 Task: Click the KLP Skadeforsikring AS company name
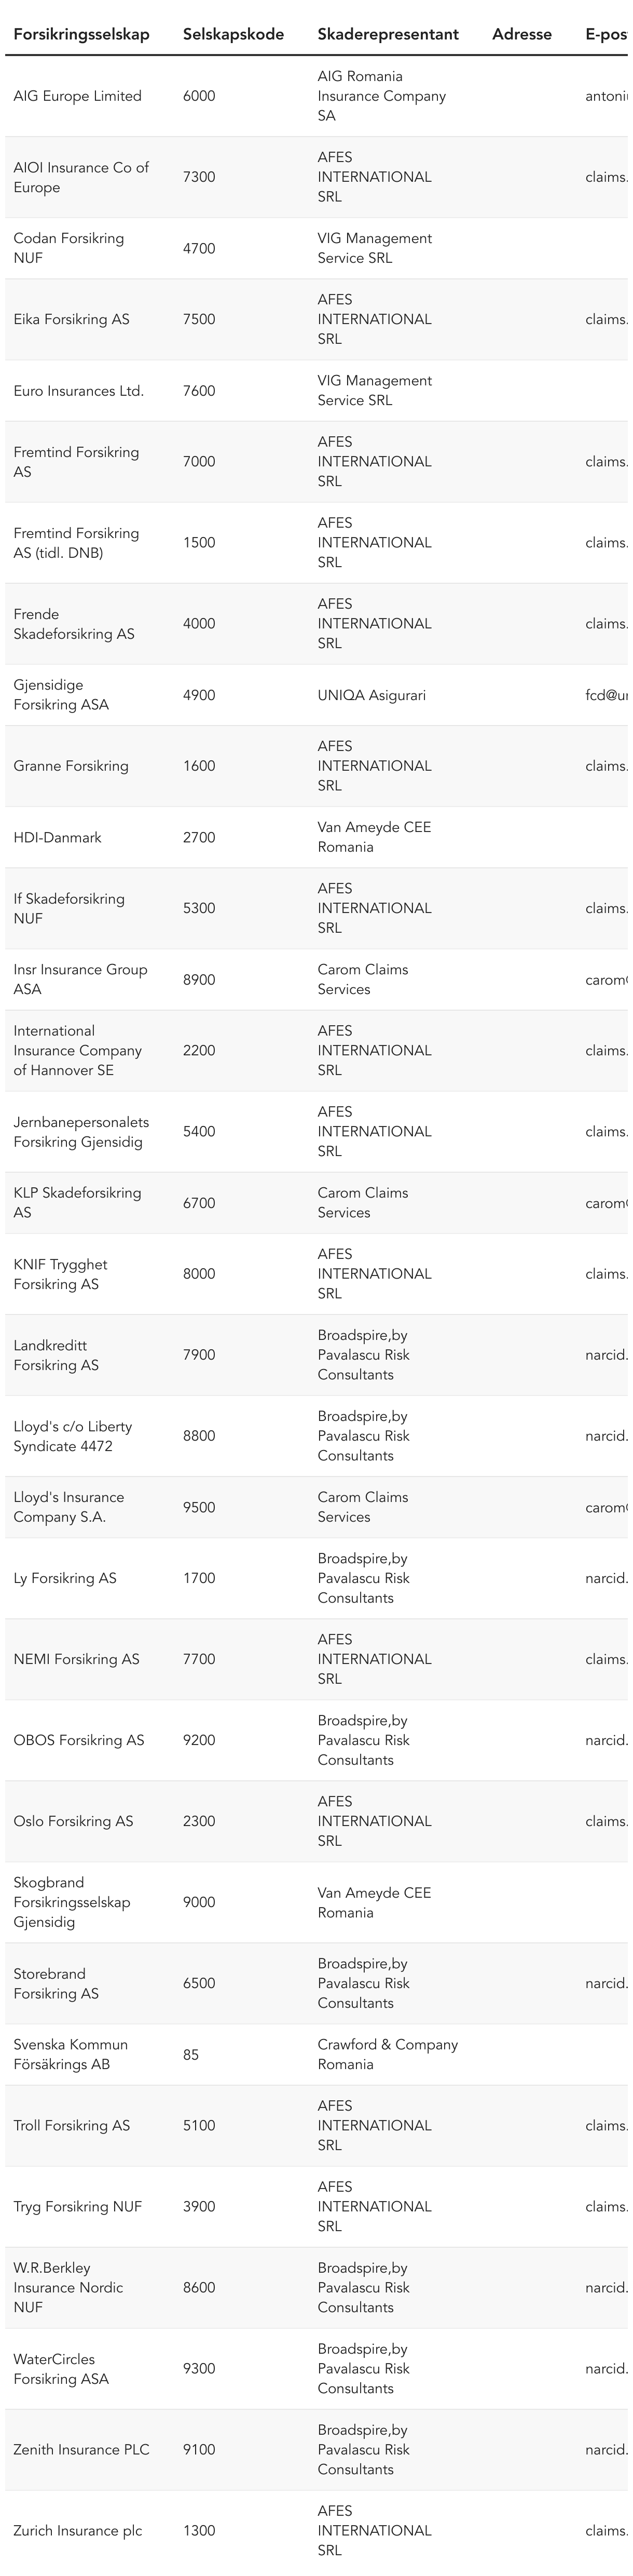(77, 1203)
